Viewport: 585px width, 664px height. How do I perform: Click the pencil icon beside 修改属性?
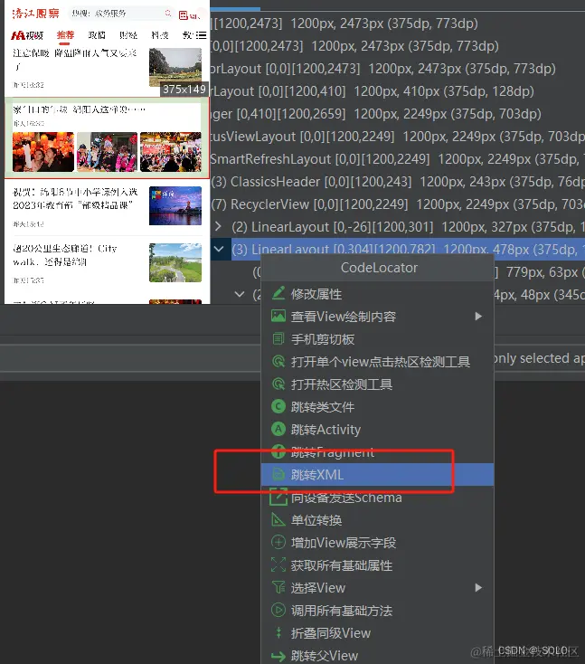click(278, 293)
